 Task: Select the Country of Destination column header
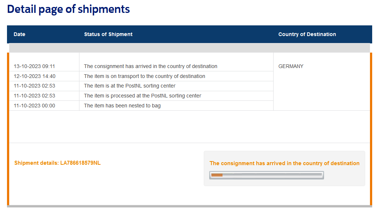(x=307, y=34)
